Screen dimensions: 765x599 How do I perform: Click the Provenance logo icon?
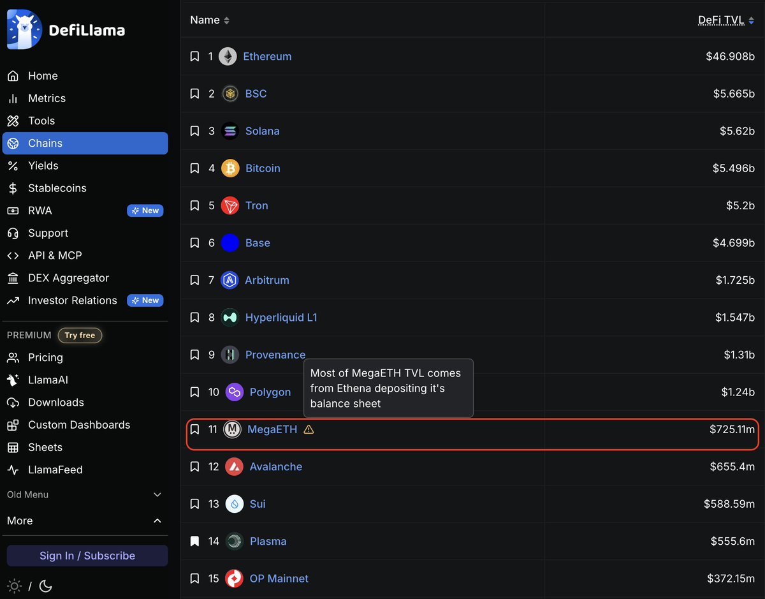click(x=230, y=355)
